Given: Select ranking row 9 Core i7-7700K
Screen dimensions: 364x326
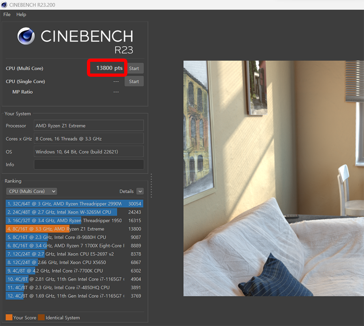Looking at the screenshot, I should tap(74, 271).
